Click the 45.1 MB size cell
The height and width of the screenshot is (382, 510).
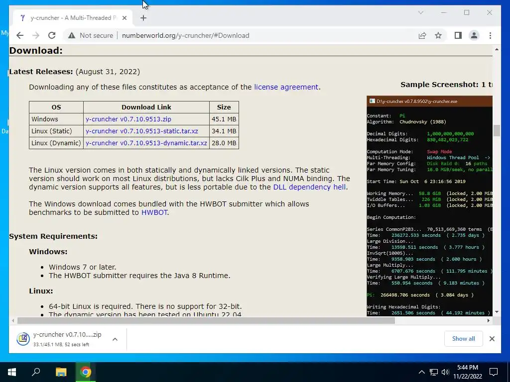224,119
